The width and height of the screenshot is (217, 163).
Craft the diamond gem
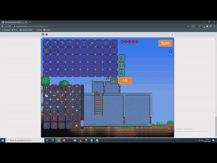coord(77,110)
